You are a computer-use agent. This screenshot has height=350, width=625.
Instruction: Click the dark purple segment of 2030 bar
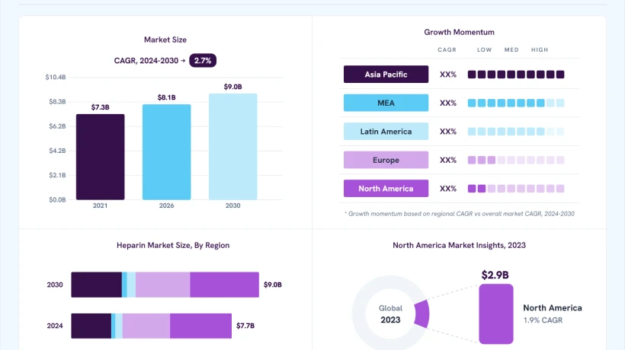click(97, 285)
